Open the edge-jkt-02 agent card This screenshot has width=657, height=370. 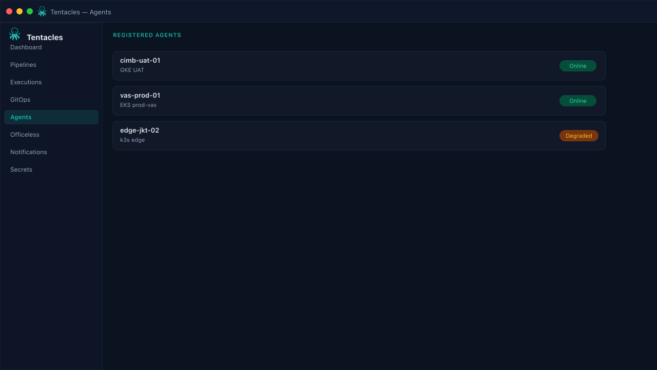click(359, 136)
